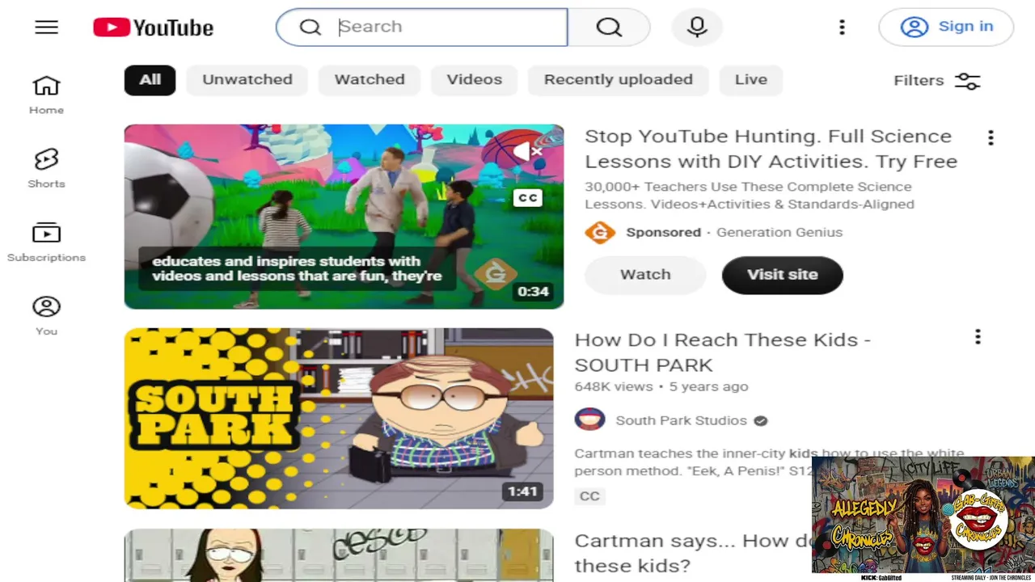The height and width of the screenshot is (582, 1035).
Task: Click the magnifier search submit button
Action: [x=609, y=27]
